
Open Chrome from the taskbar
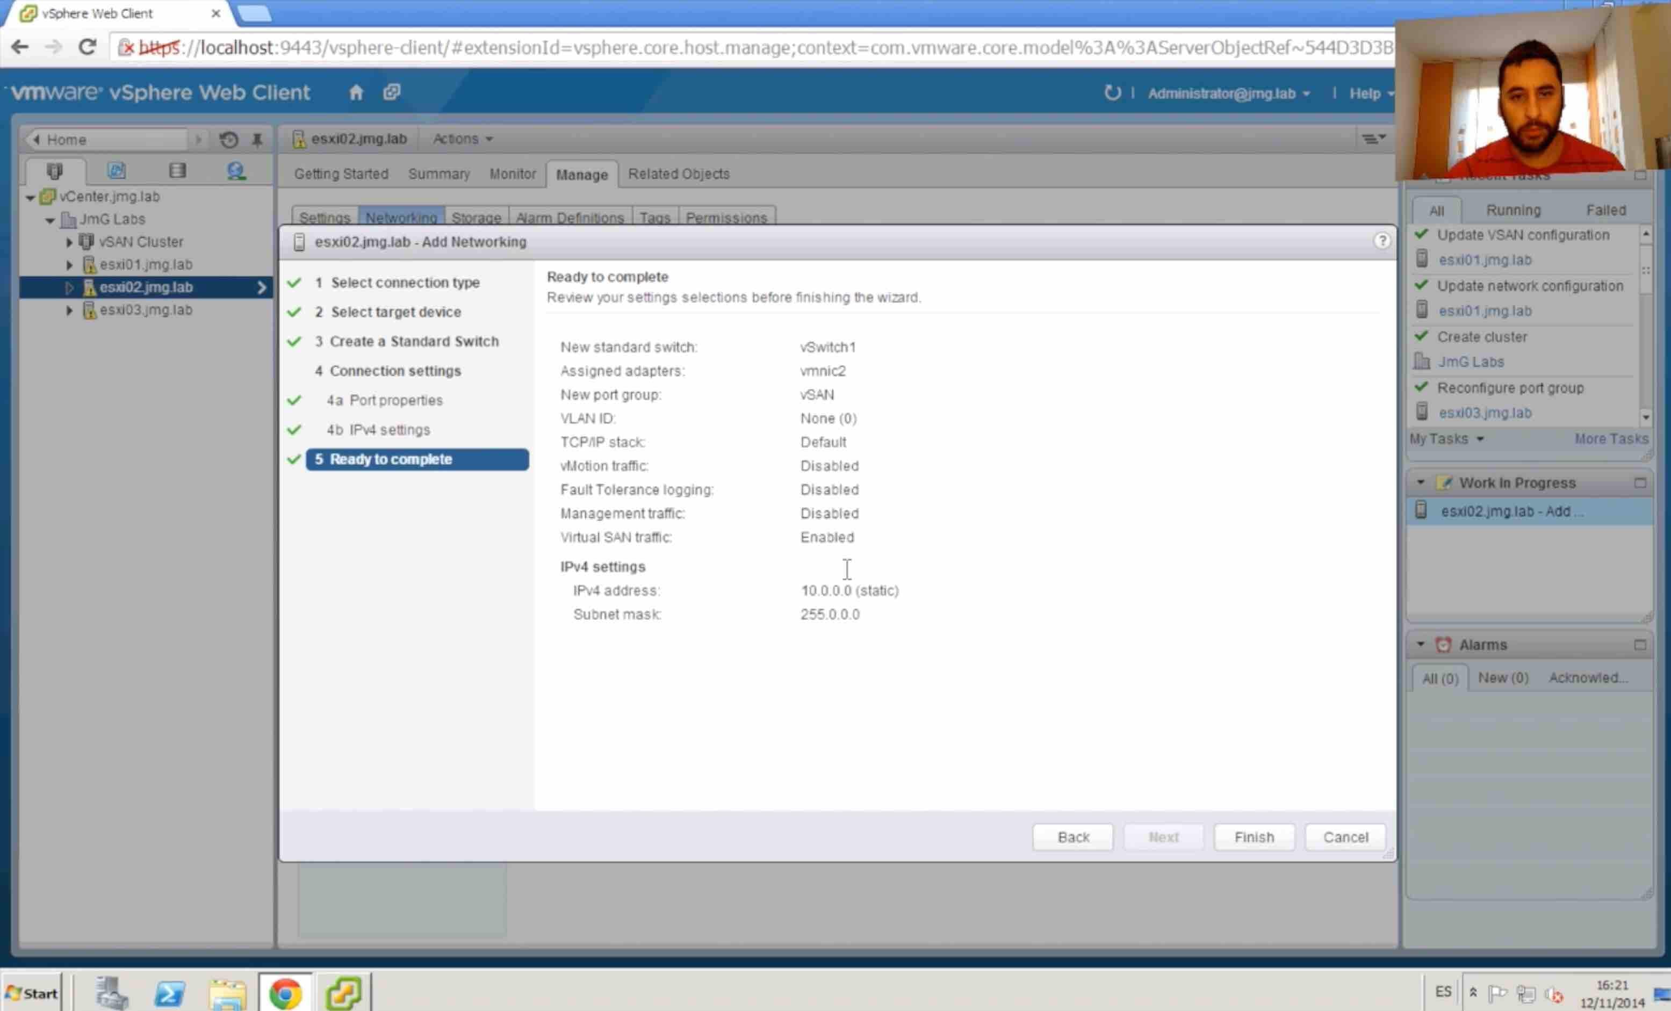[x=285, y=993]
